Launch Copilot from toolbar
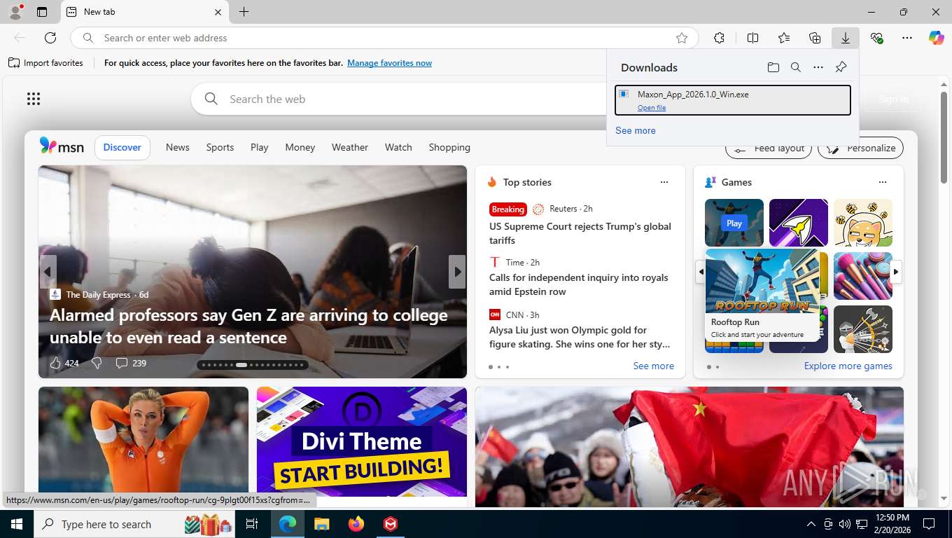The height and width of the screenshot is (538, 952). click(937, 38)
